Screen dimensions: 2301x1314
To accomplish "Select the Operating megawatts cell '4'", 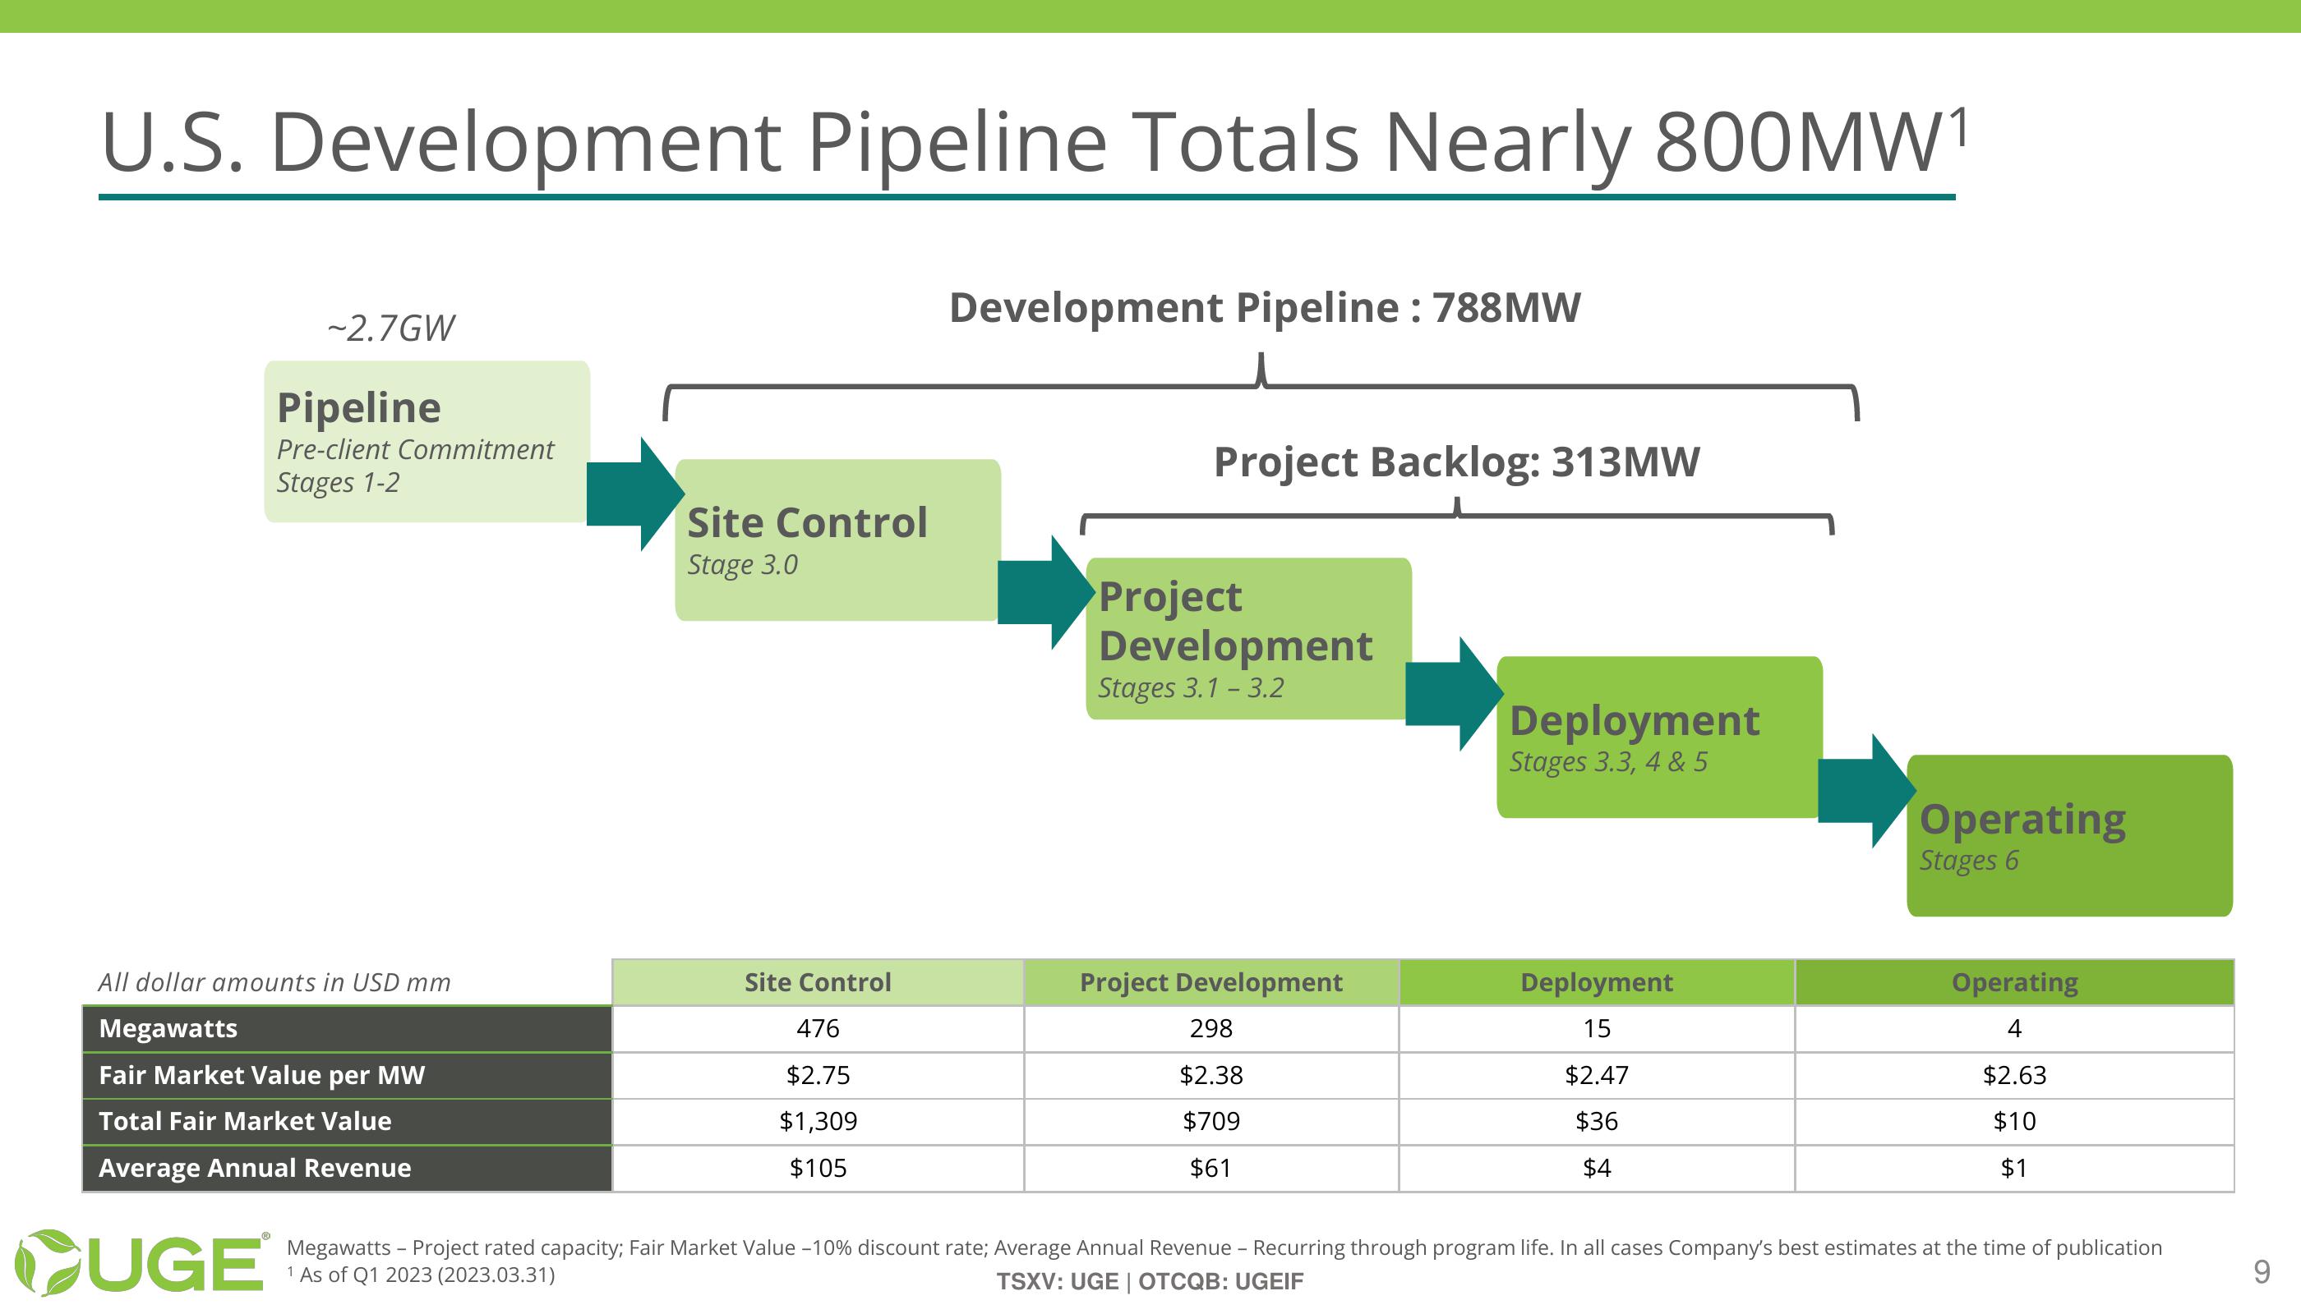I will pyautogui.click(x=2015, y=1029).
